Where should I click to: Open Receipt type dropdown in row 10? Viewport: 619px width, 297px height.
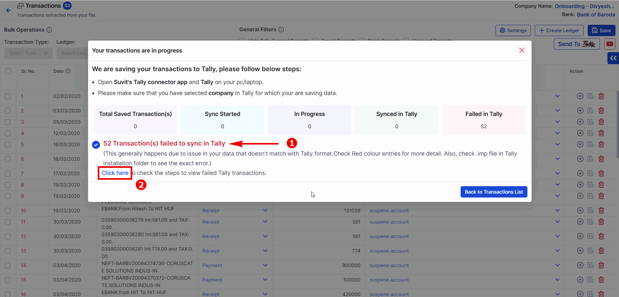(x=235, y=210)
